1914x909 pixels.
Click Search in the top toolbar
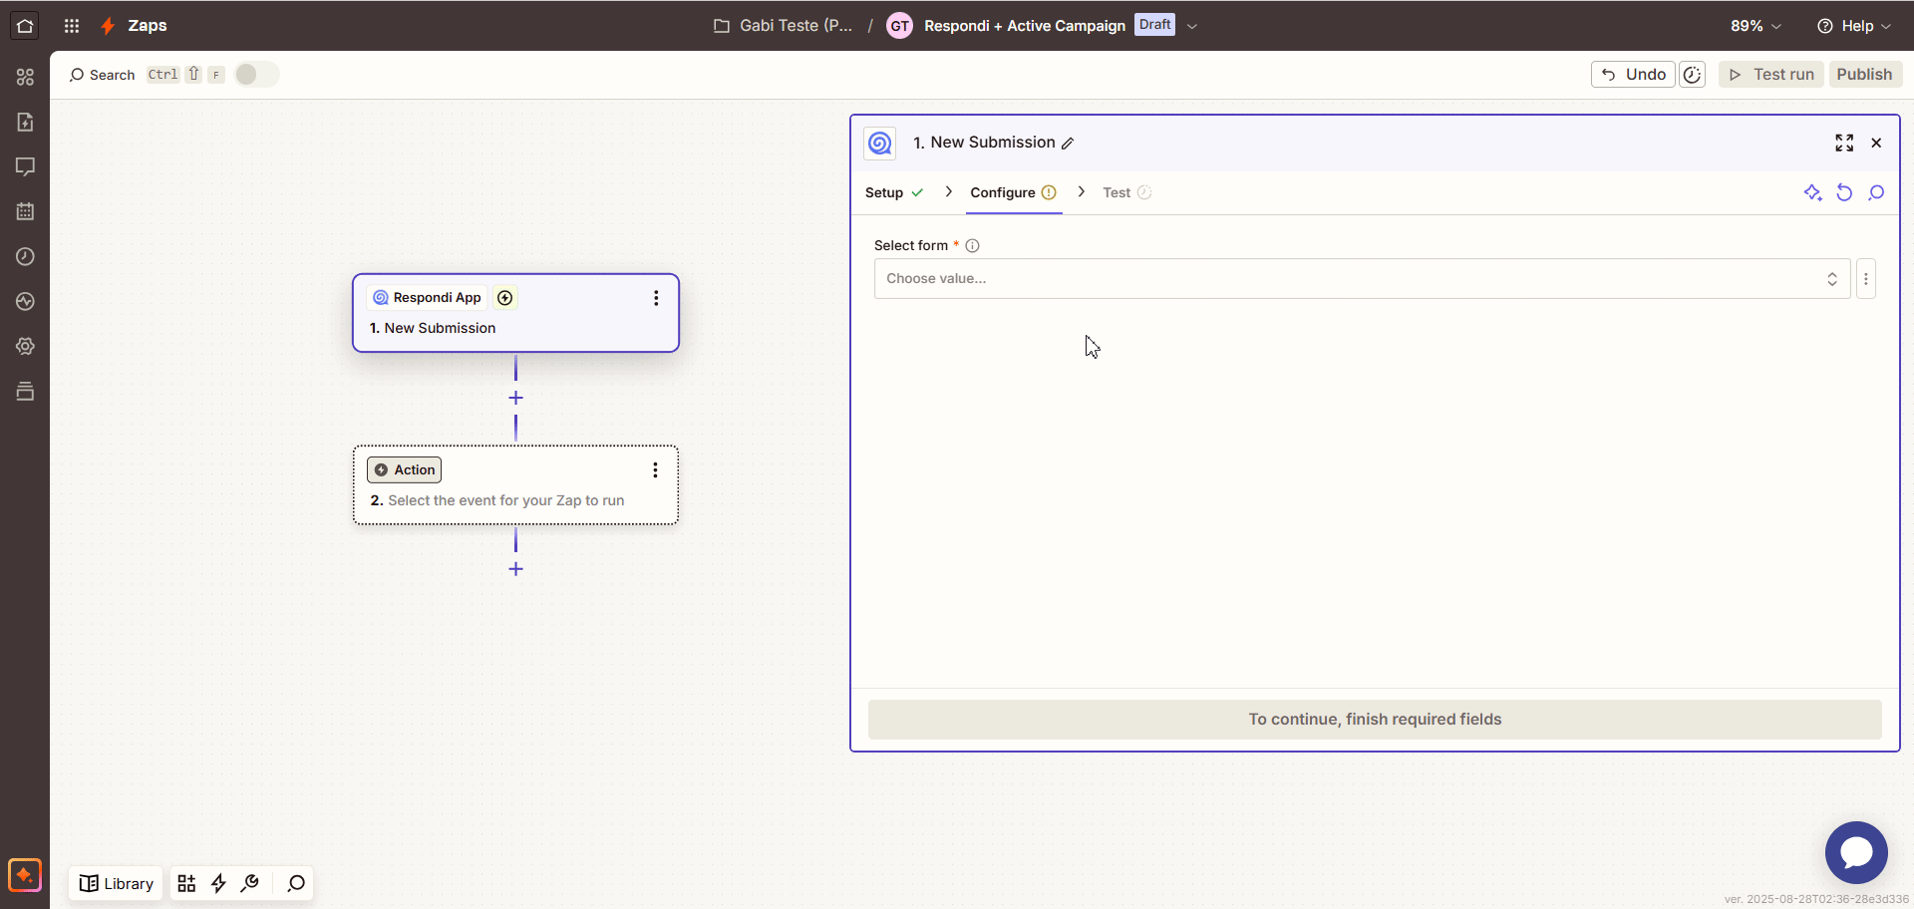(x=102, y=75)
